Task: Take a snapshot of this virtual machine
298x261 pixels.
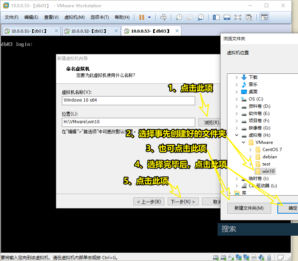Action: point(179,17)
